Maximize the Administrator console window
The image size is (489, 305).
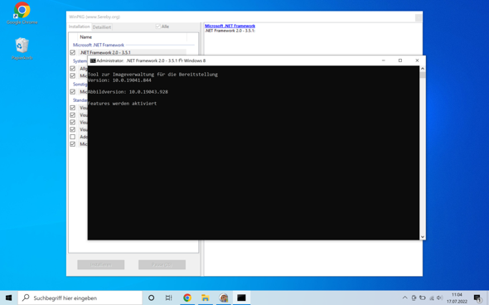pos(400,61)
